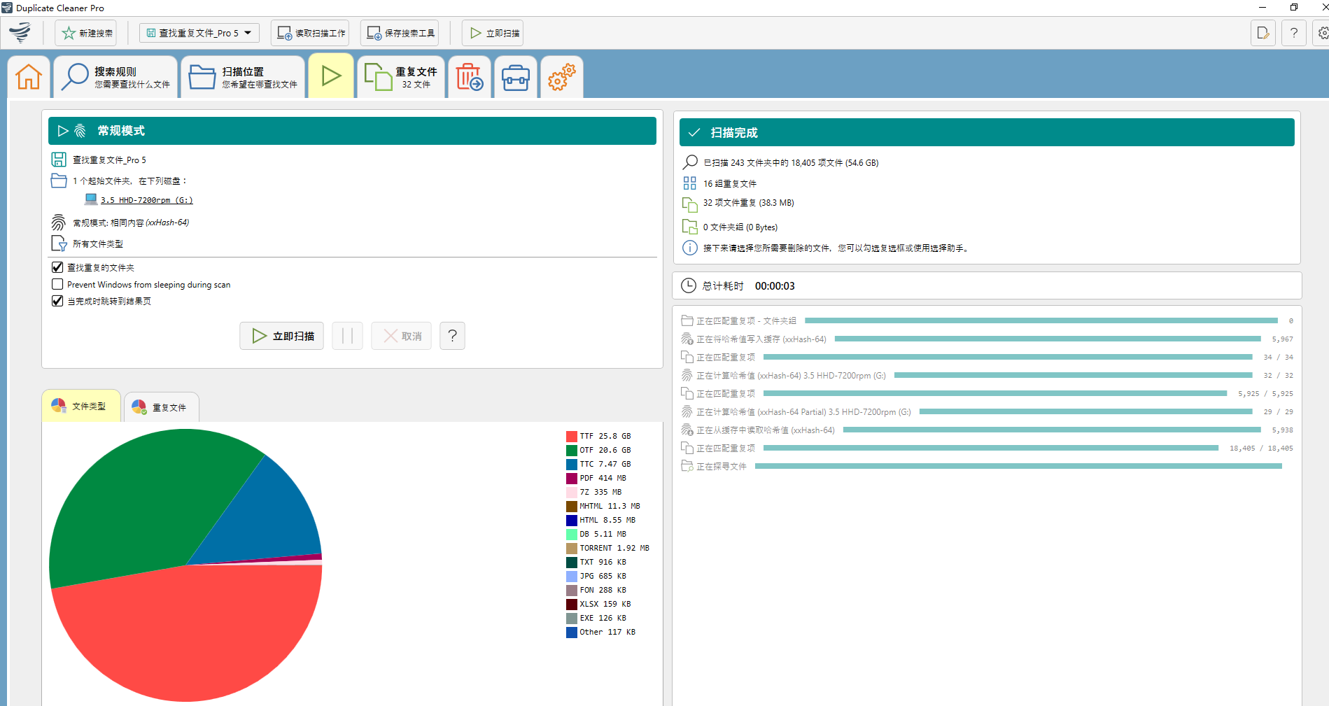Click the 所有文件类型 text
The height and width of the screenshot is (706, 1329).
pos(98,243)
